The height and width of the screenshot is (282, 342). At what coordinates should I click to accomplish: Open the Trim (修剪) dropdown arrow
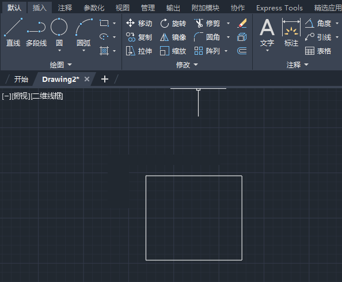[x=228, y=23]
